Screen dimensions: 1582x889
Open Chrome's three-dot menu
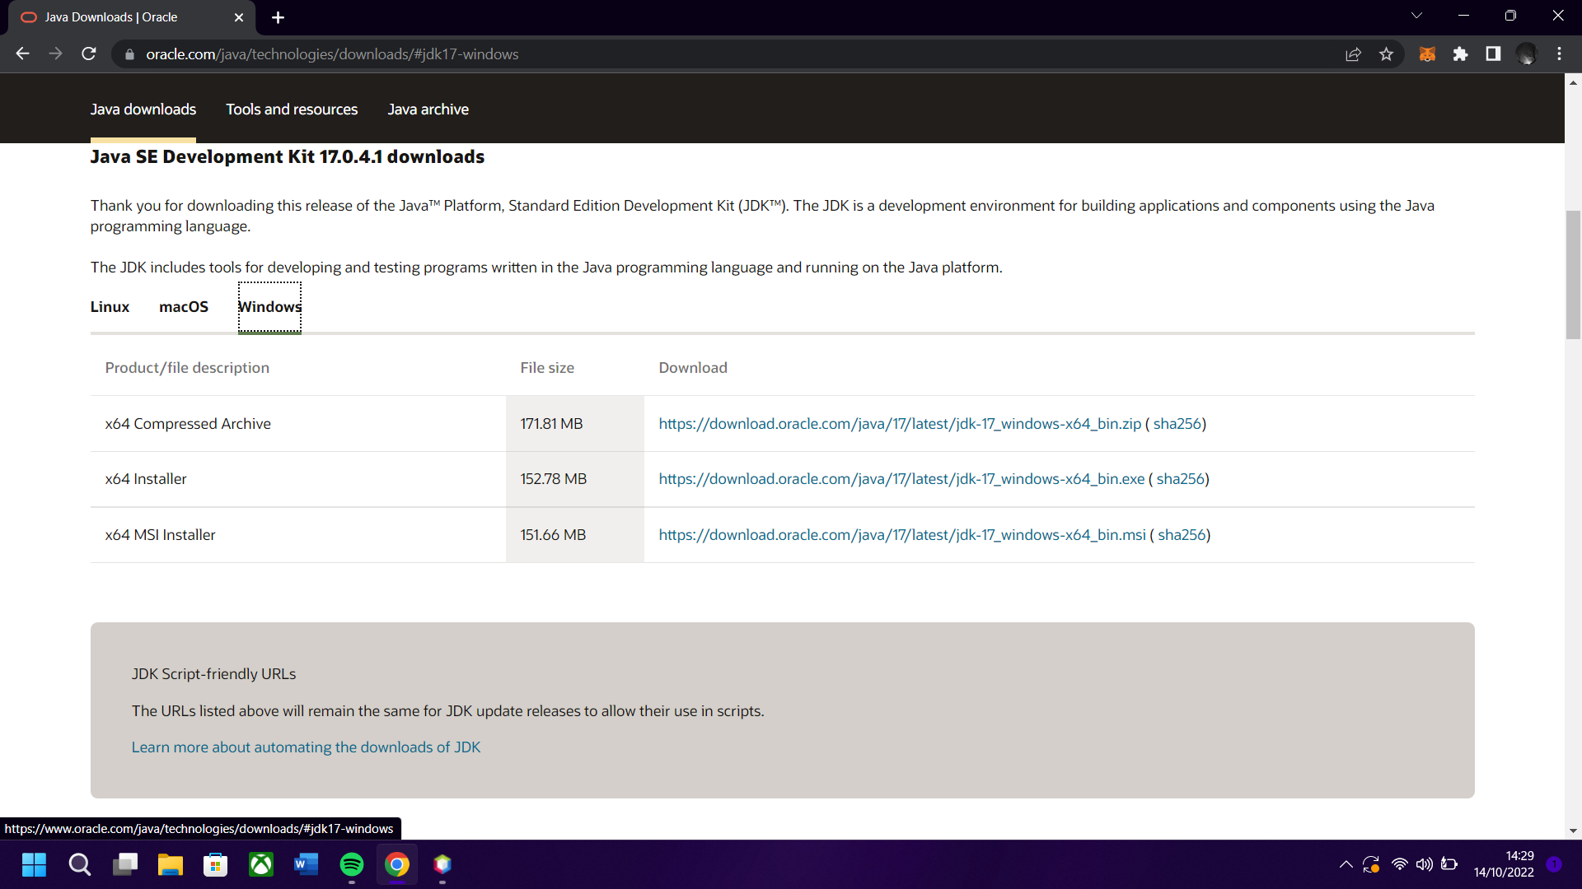pos(1559,54)
